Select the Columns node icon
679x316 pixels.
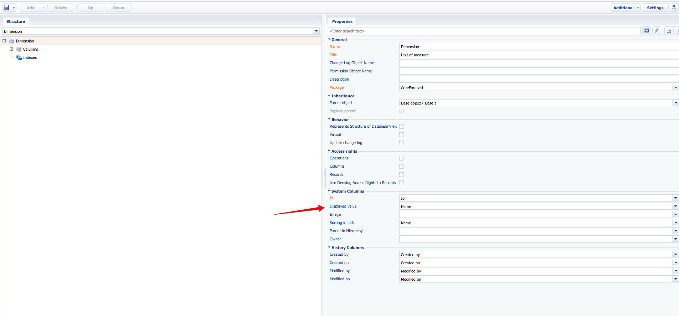coord(19,49)
